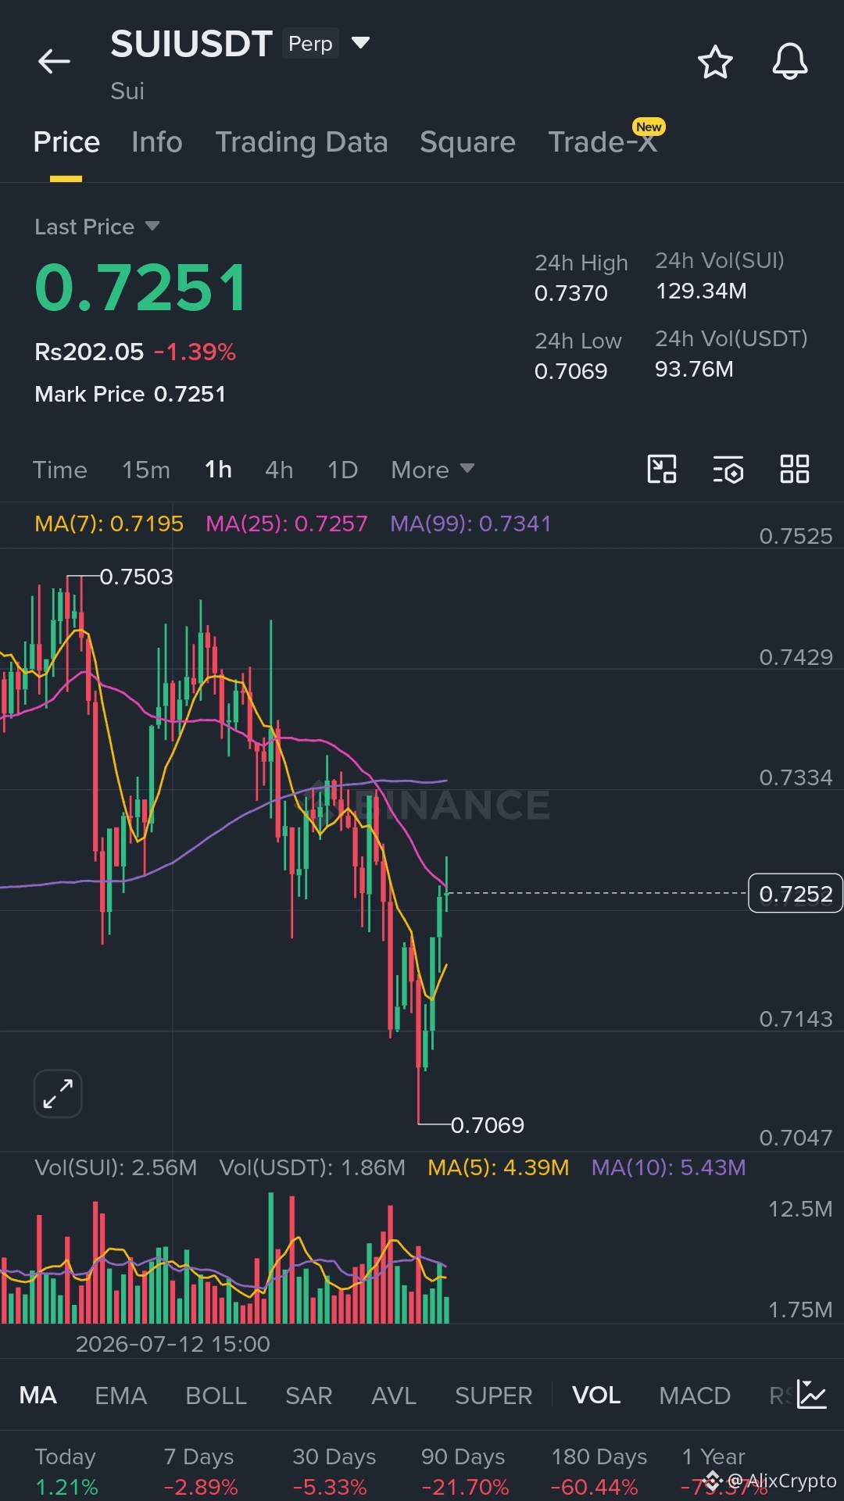Open the grid layout tools icon

tap(795, 469)
